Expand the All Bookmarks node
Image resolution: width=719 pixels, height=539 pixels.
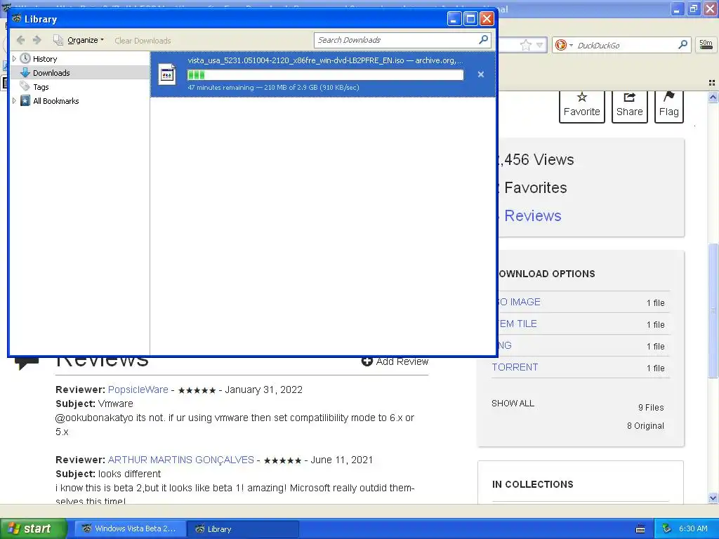pyautogui.click(x=14, y=101)
